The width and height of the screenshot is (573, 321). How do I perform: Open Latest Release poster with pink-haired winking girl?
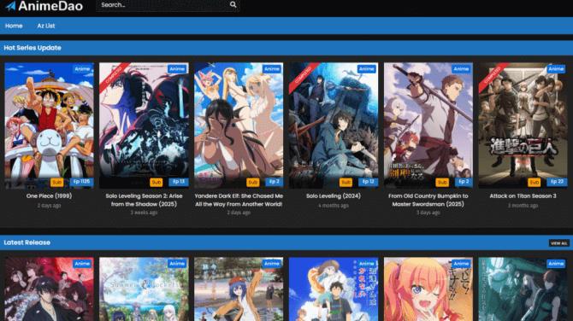[x=428, y=289]
